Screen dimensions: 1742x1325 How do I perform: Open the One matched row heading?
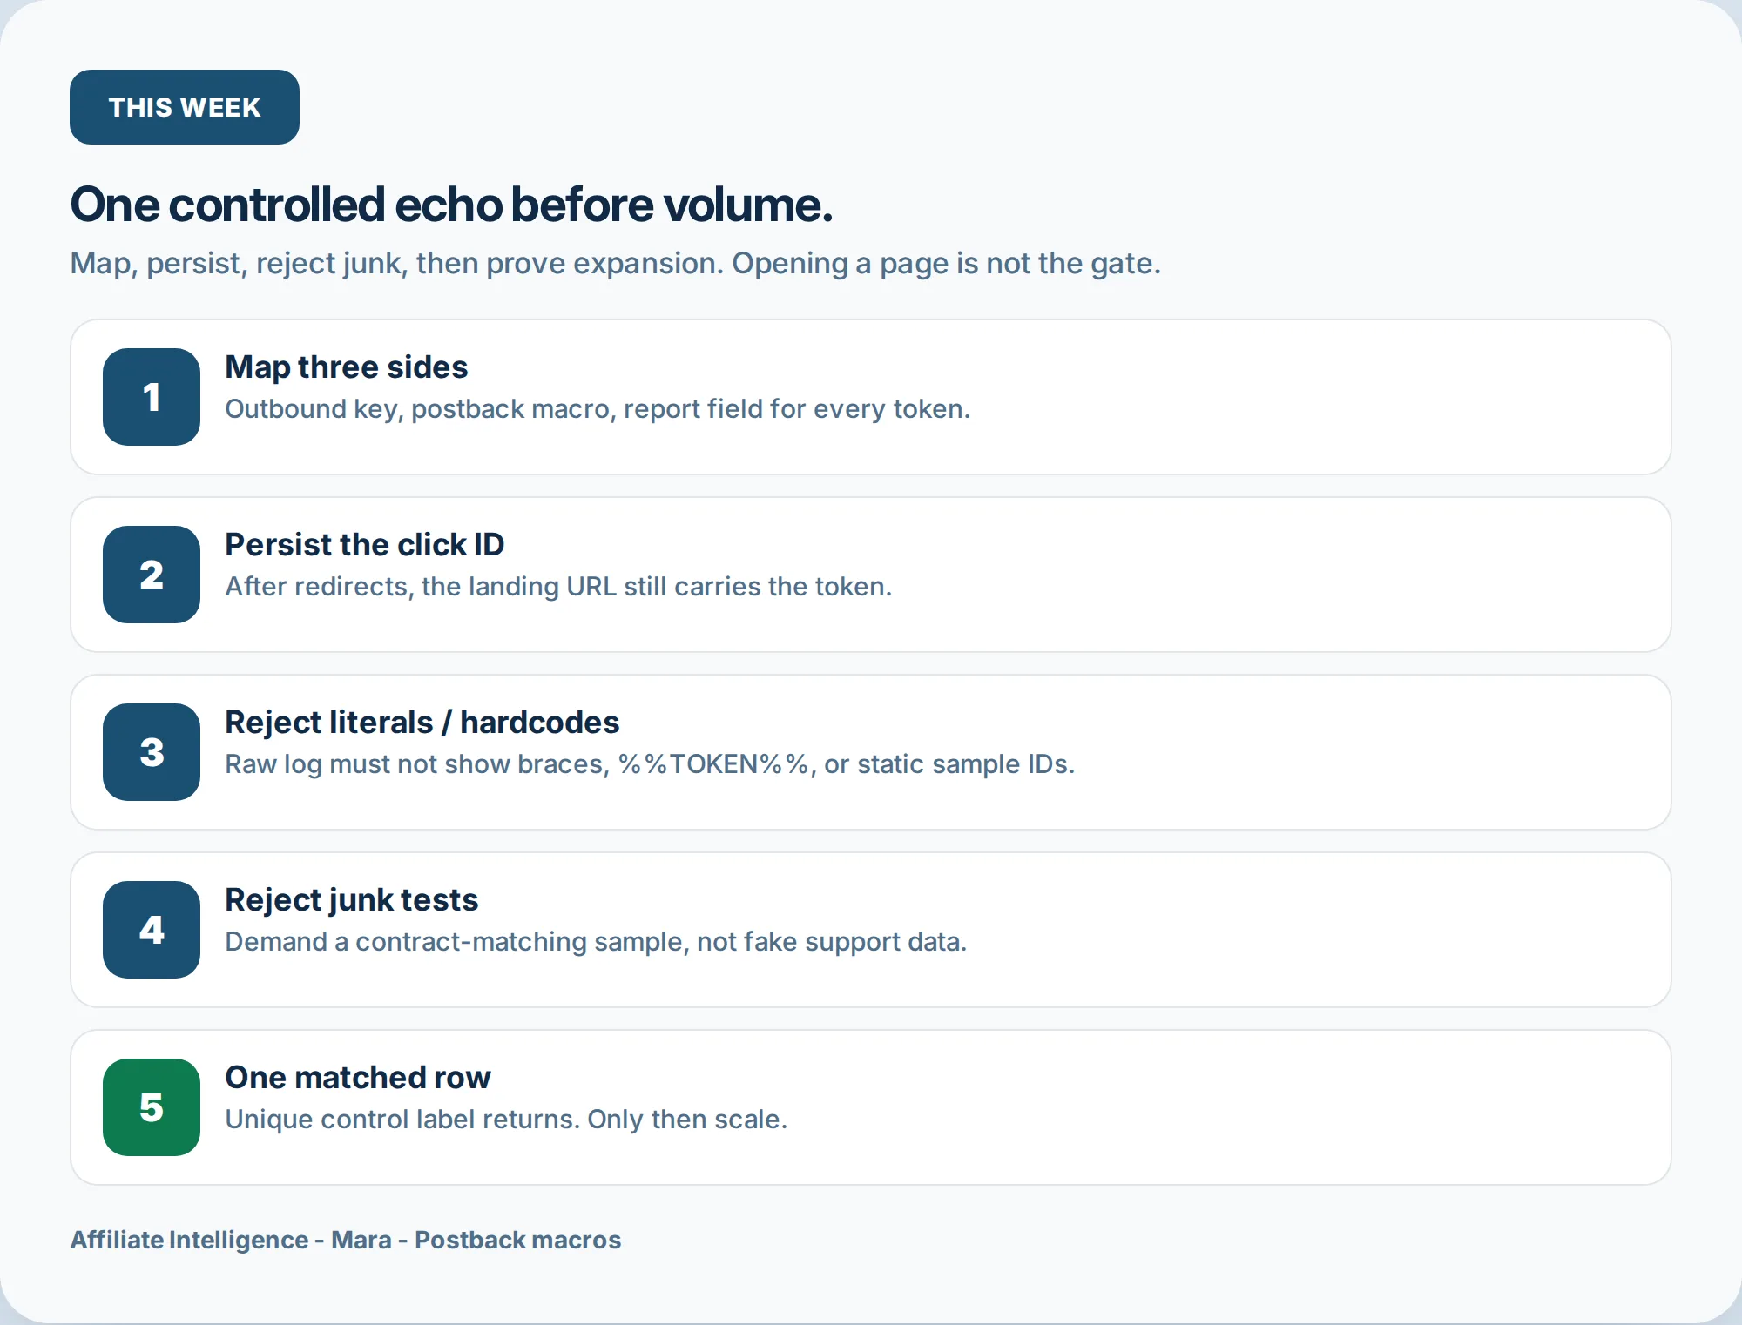pos(358,1078)
